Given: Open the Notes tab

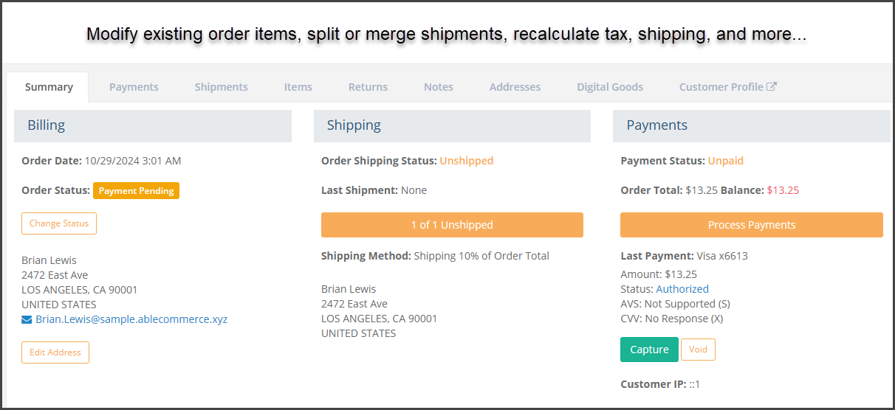Looking at the screenshot, I should (x=438, y=87).
